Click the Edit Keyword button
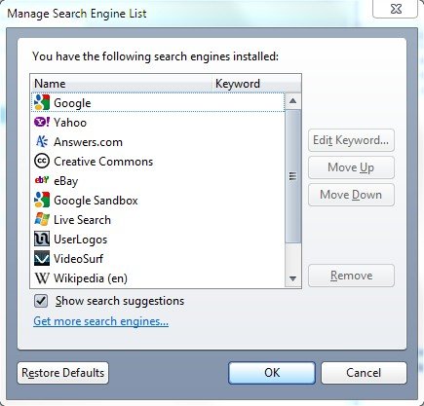Viewport: 424px width, 406px height. pyautogui.click(x=351, y=140)
